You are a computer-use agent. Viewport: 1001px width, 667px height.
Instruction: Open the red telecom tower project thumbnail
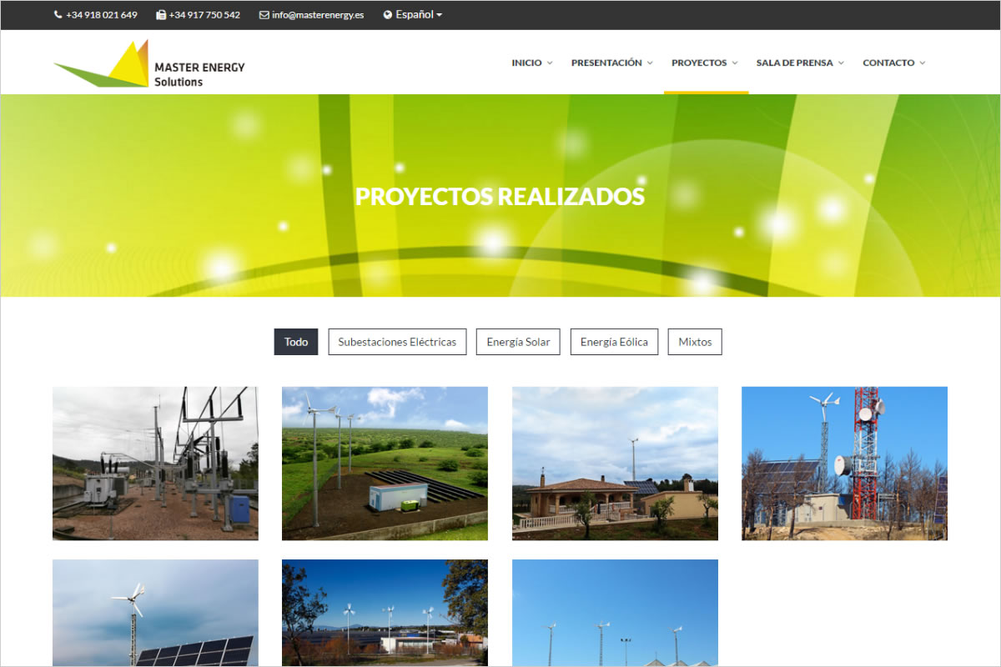click(844, 464)
